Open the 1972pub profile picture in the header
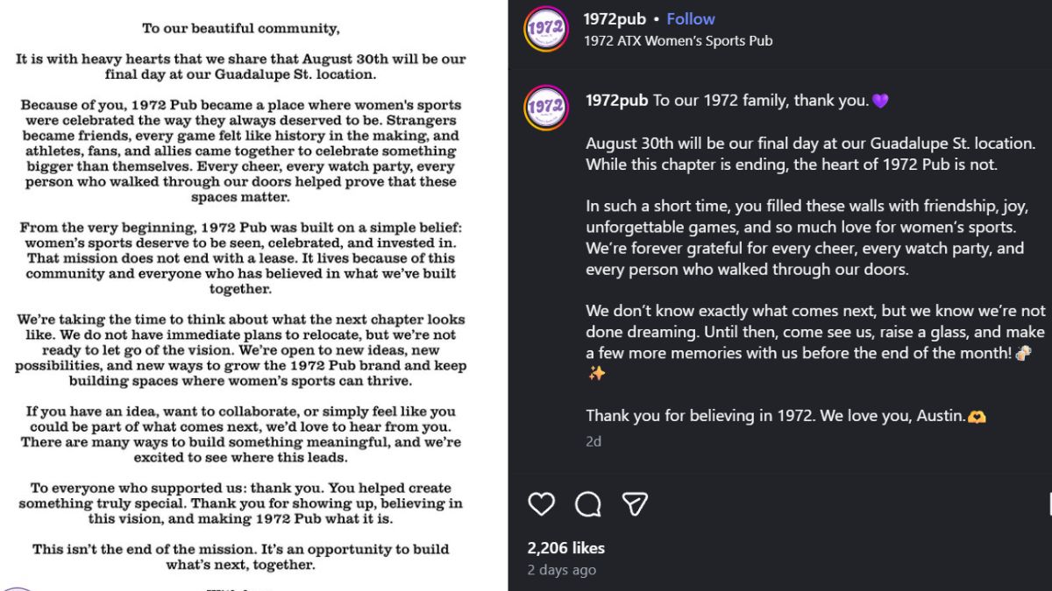This screenshot has width=1052, height=591. pyautogui.click(x=546, y=29)
